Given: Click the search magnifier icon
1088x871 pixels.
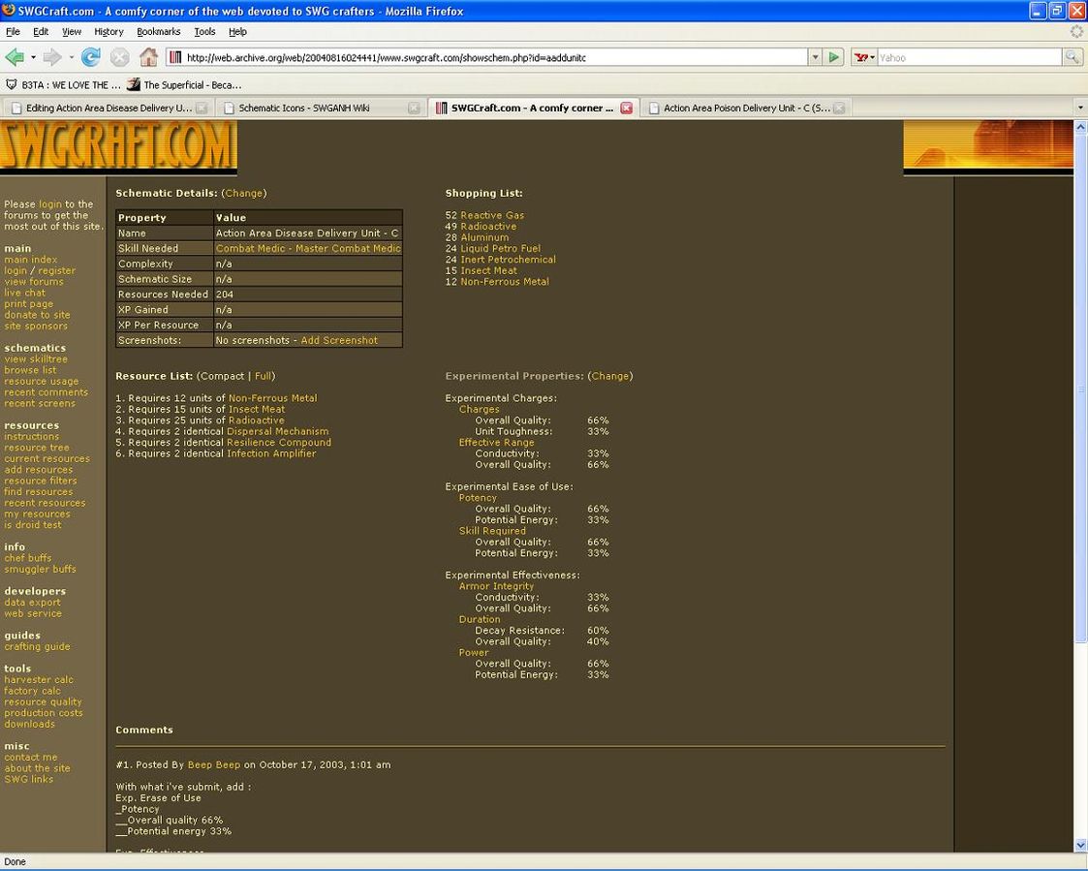Looking at the screenshot, I should tap(1072, 58).
